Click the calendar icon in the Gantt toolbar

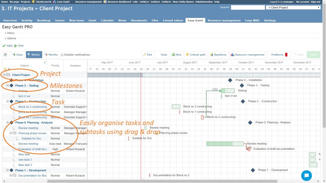pyautogui.click(x=6, y=55)
